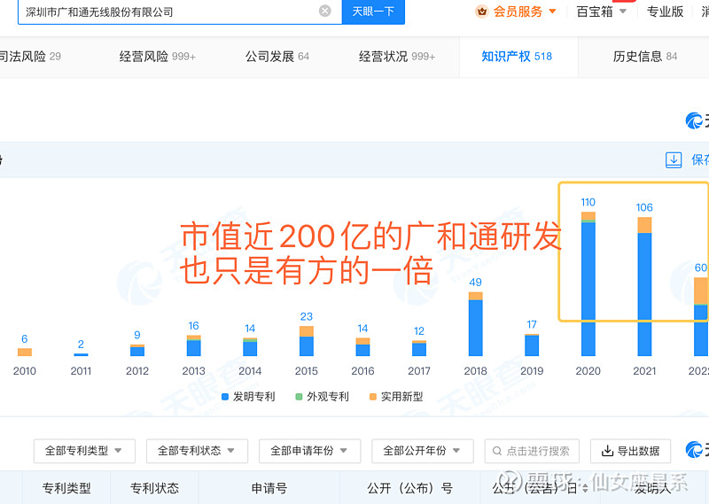Click the 导出数据 export button
Viewport: 709px width, 504px height.
click(630, 451)
